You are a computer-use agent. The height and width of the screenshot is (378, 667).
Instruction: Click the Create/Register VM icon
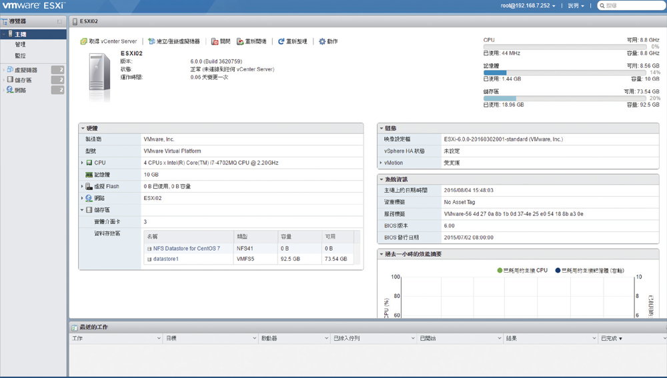(151, 41)
